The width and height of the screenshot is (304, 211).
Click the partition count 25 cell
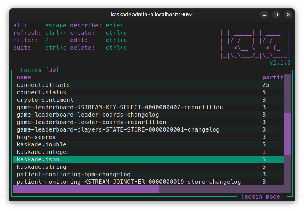point(266,85)
